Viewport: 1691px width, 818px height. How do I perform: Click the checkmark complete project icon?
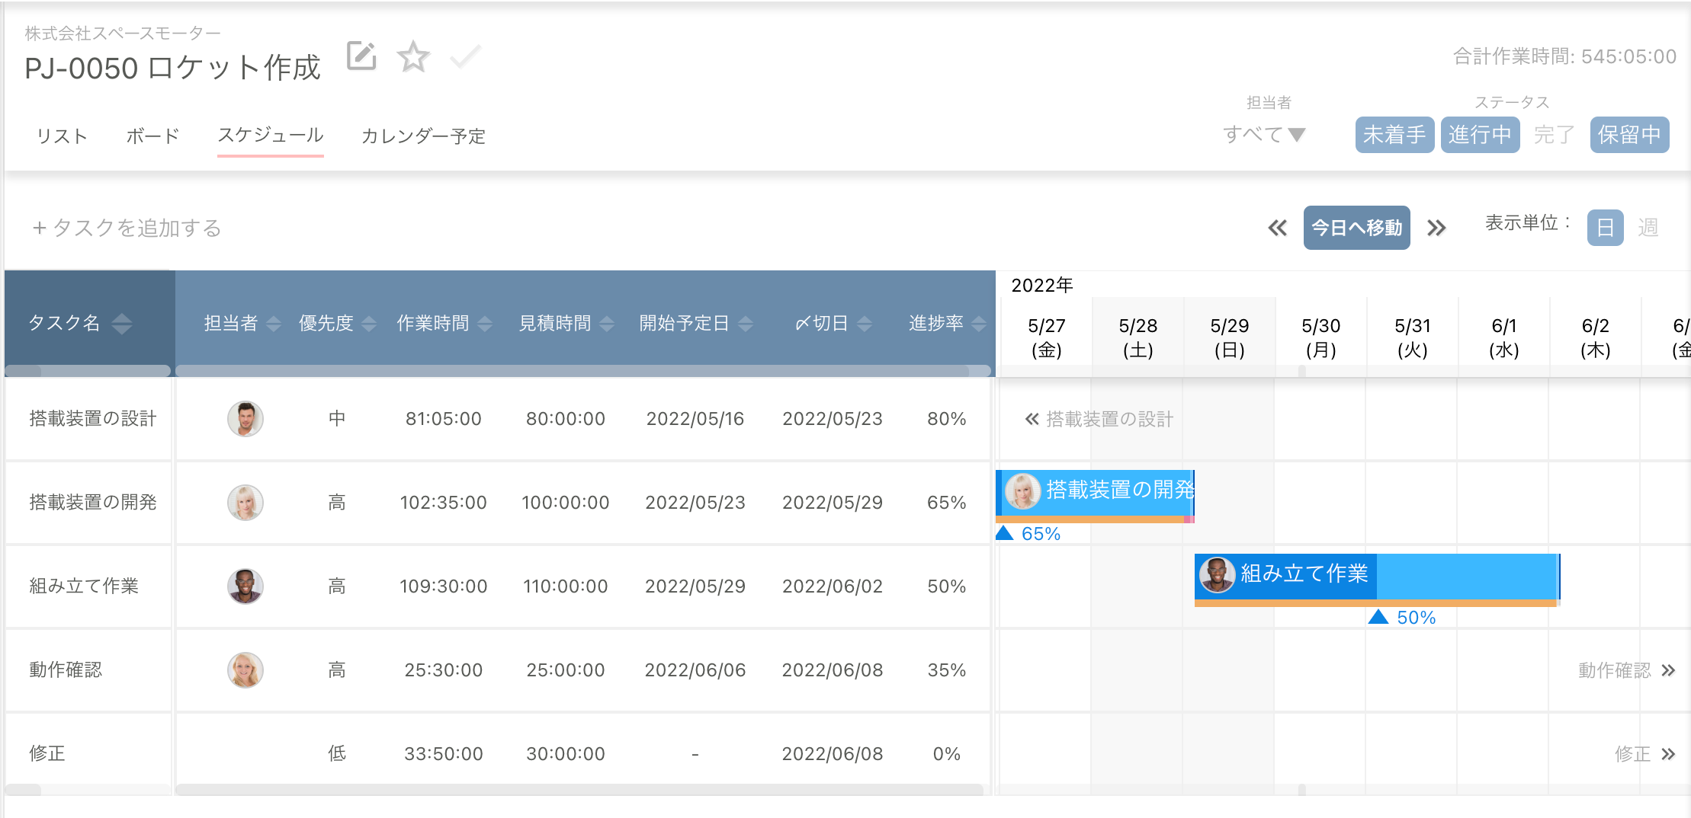click(465, 56)
